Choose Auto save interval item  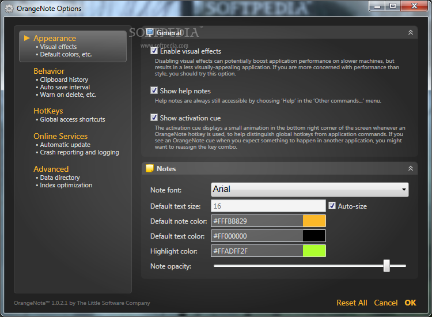65,87
